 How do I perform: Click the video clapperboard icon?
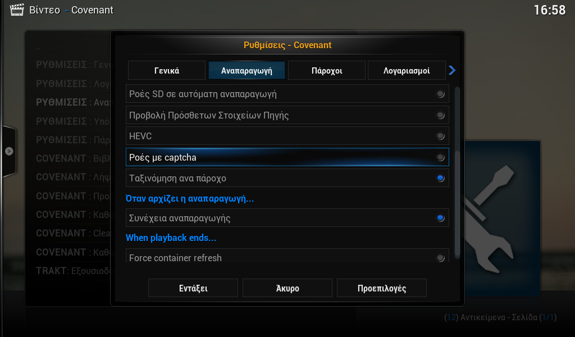16,10
